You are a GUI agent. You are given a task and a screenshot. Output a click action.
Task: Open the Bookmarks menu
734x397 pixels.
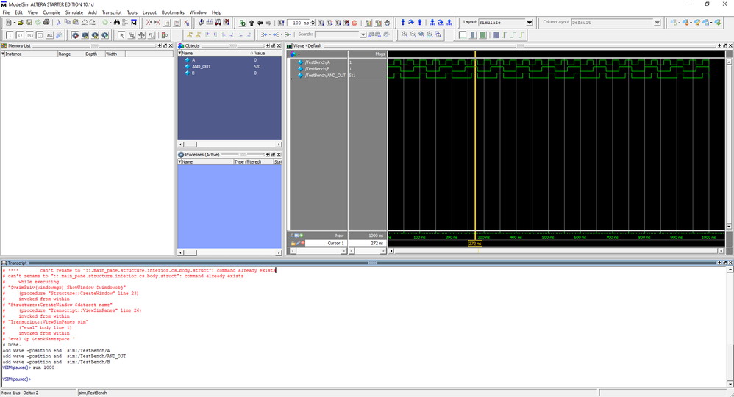pyautogui.click(x=174, y=12)
